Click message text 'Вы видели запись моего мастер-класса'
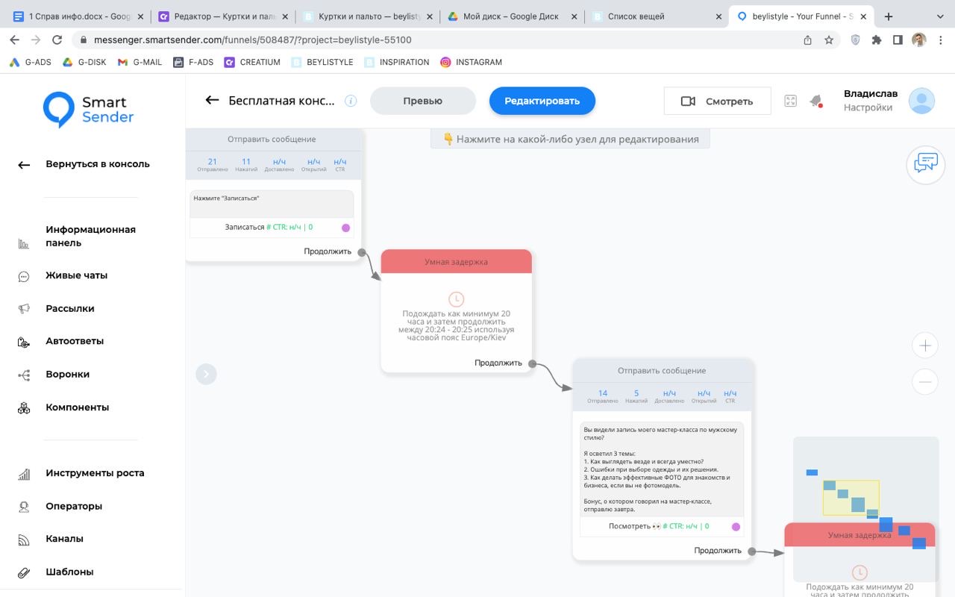The height and width of the screenshot is (597, 955). coord(660,434)
